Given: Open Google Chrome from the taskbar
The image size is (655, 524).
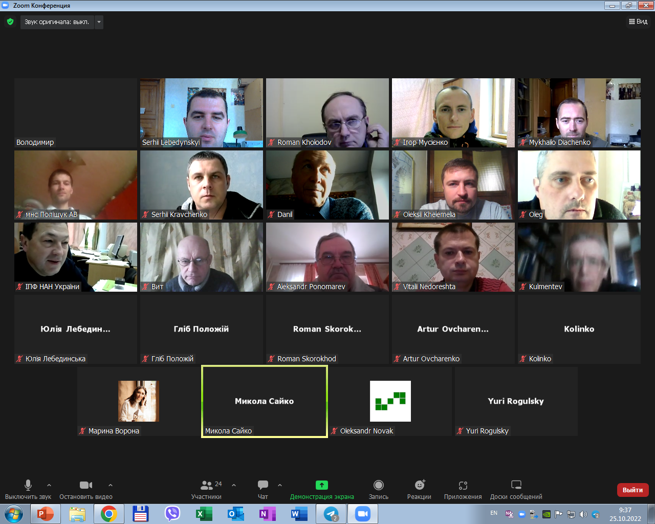Looking at the screenshot, I should [108, 514].
